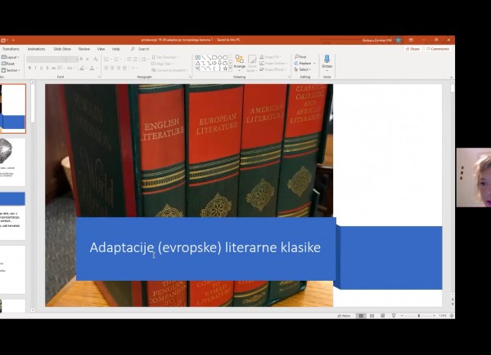
Task: Click Convert to SmartArt
Action: click(x=169, y=70)
